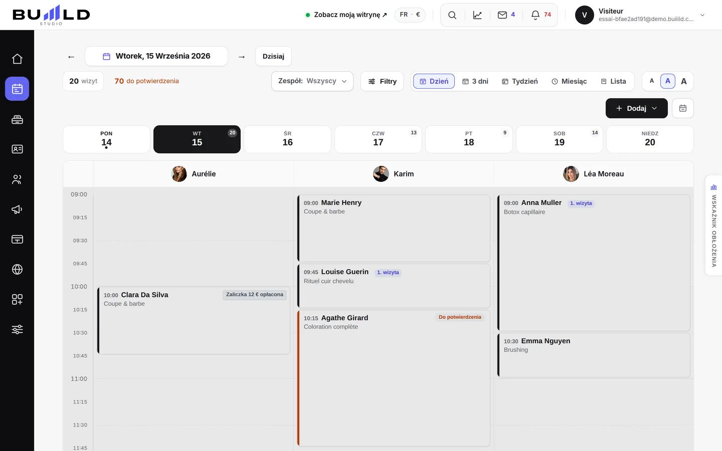Open messages envelope icon with 4

click(506, 15)
